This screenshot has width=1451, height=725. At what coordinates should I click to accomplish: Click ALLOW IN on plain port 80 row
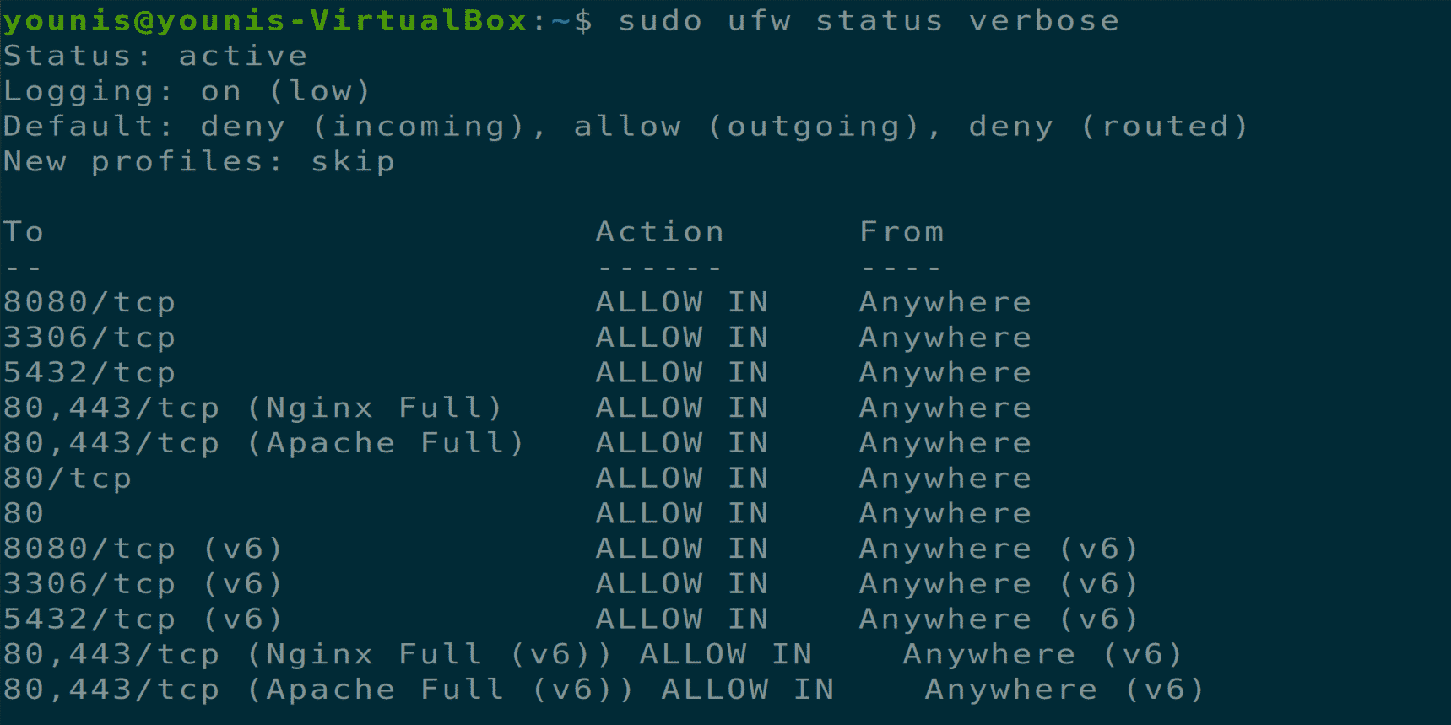tap(682, 513)
